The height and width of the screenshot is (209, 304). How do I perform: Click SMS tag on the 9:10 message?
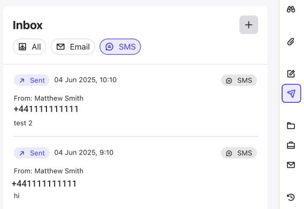tap(239, 153)
